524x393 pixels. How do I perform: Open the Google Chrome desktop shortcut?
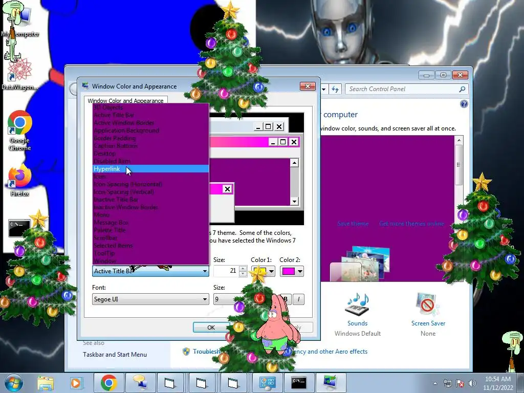click(x=19, y=130)
